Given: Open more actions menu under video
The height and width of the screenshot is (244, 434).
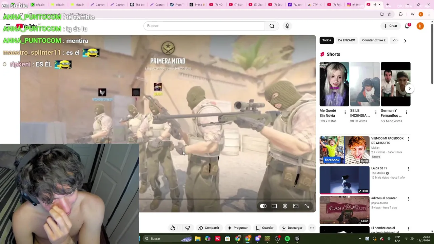Looking at the screenshot, I should [312, 228].
